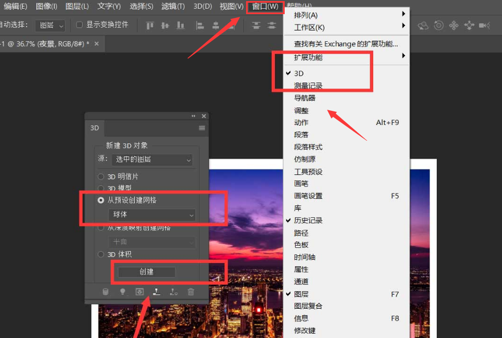Select the Dolly 3D Camera tool

click(x=469, y=25)
